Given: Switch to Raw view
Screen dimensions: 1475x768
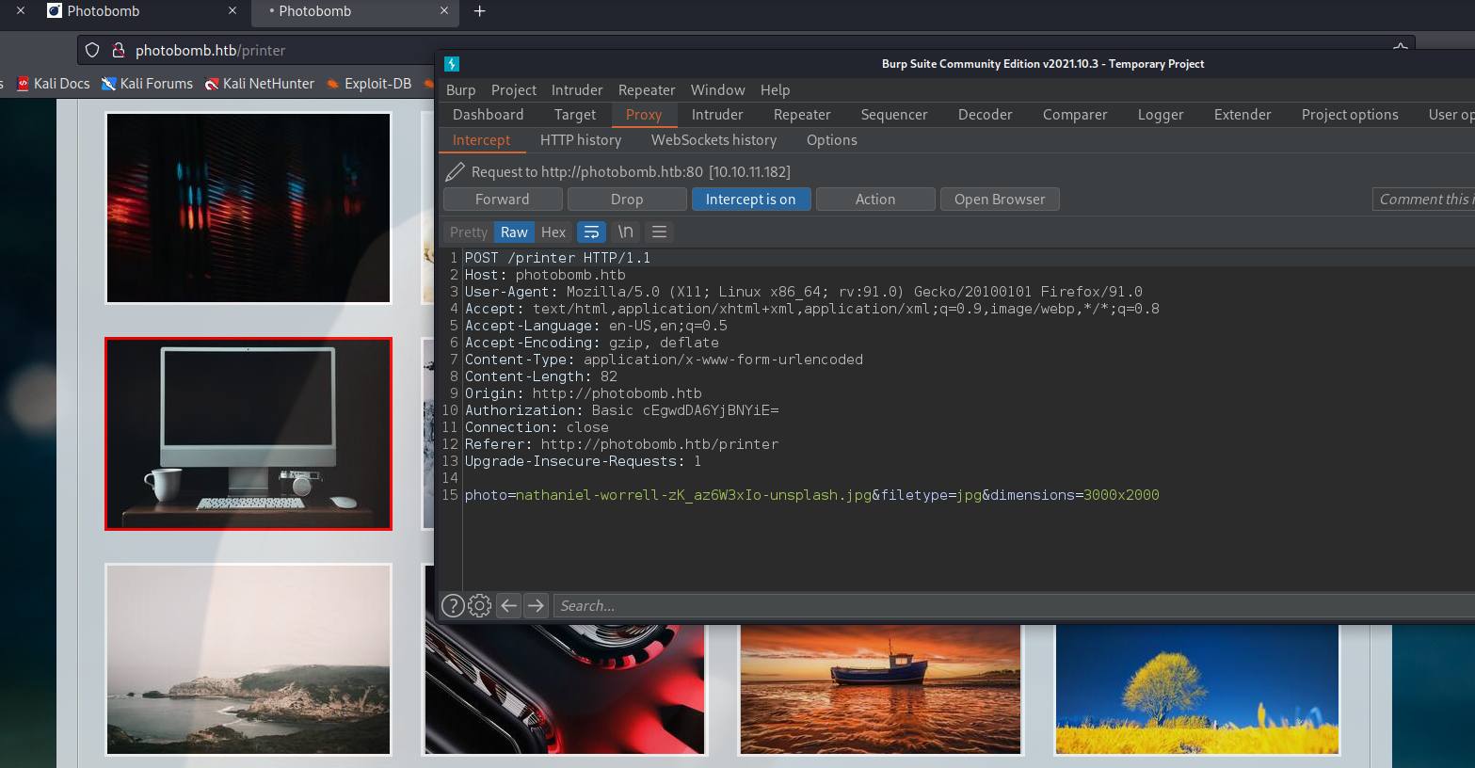Looking at the screenshot, I should coord(514,232).
